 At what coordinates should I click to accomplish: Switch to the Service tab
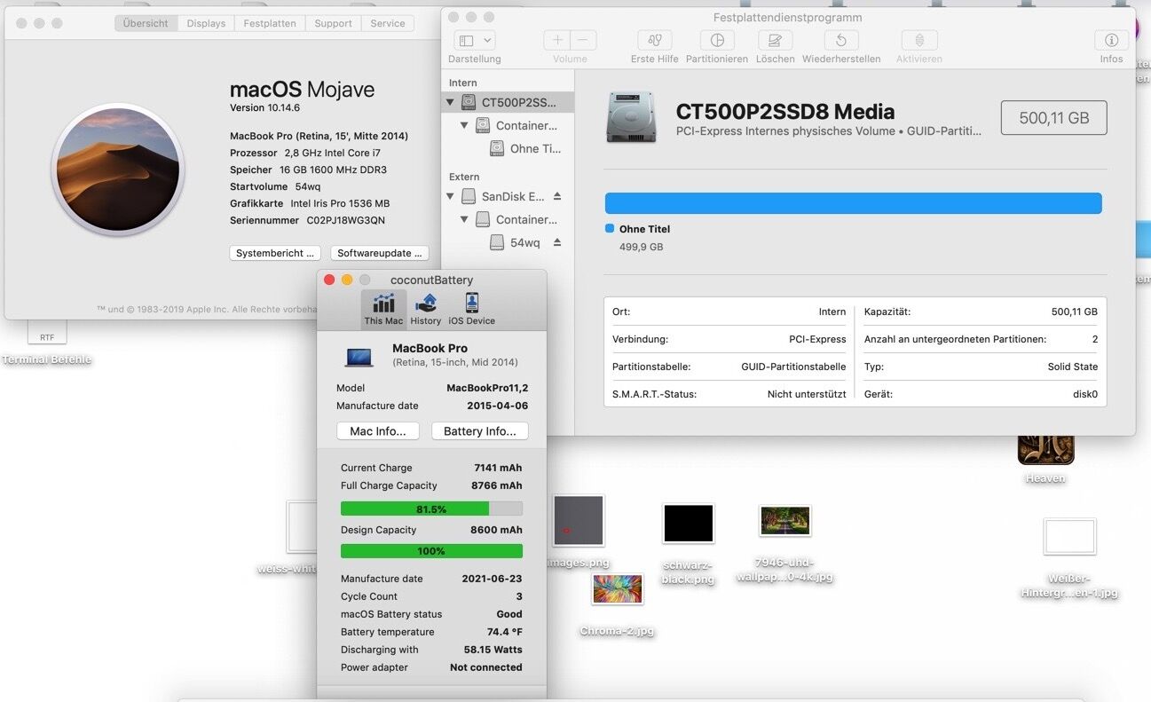[388, 23]
